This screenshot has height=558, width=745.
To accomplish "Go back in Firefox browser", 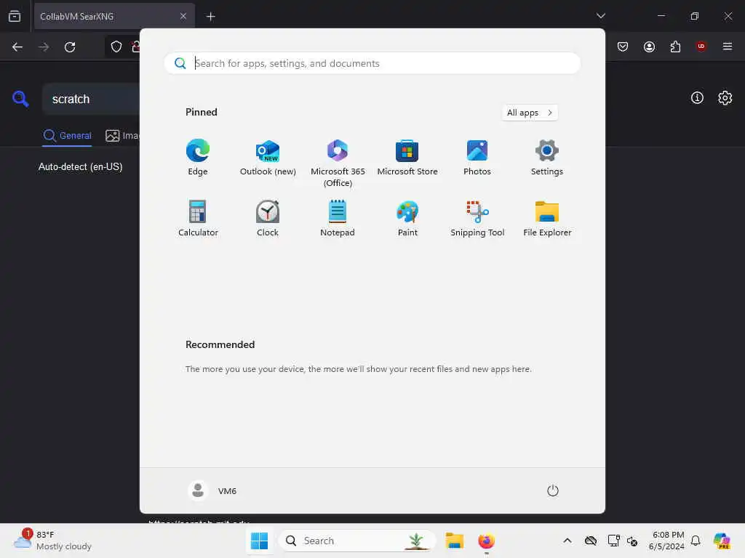I will pos(17,47).
